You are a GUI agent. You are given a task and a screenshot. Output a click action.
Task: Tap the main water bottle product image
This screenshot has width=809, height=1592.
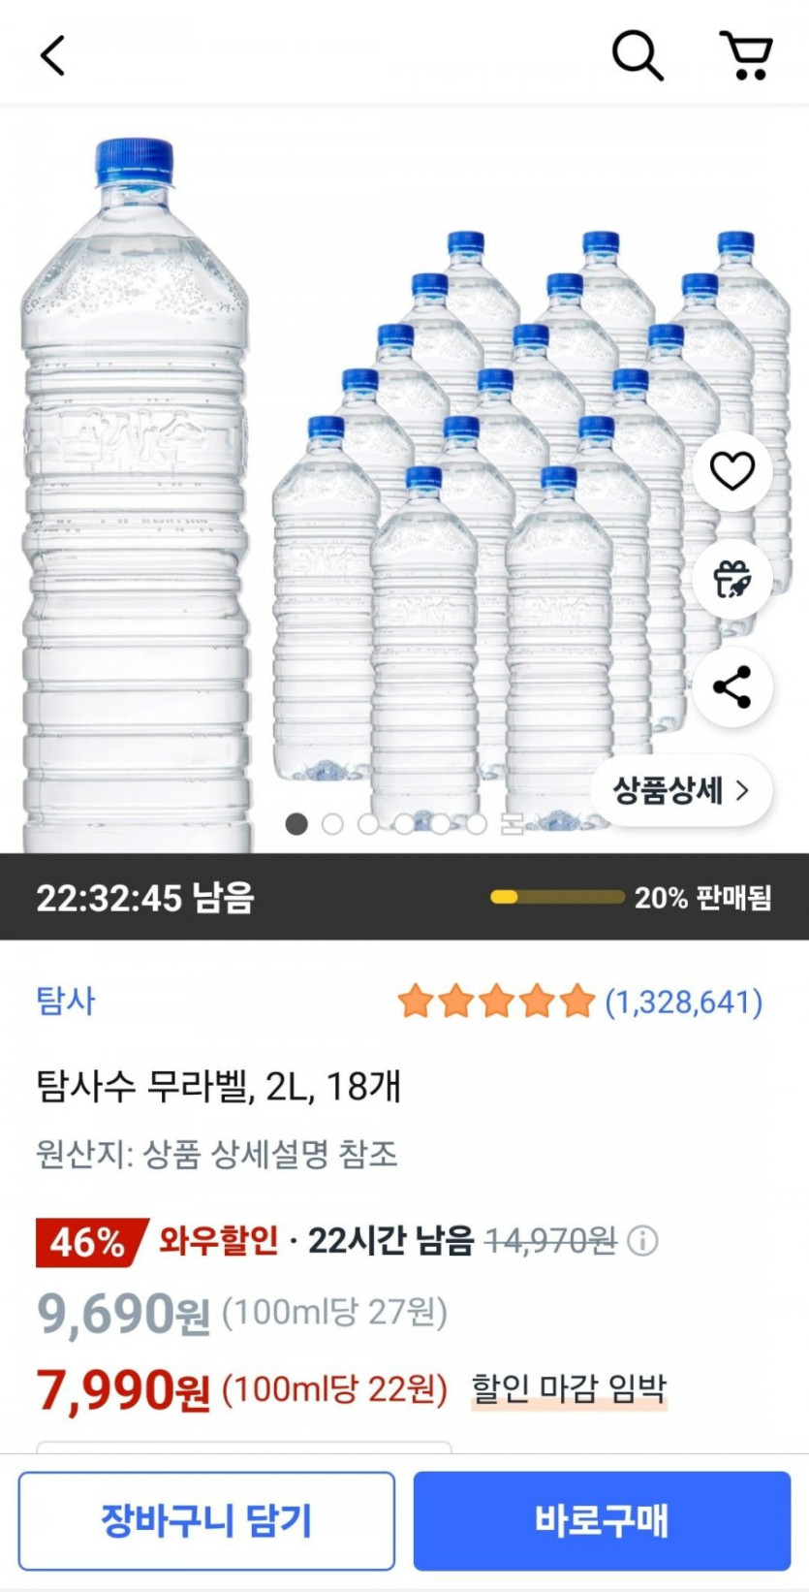click(136, 485)
